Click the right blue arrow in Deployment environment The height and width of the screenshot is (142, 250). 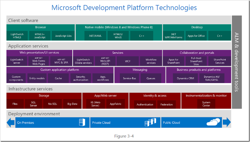pyautogui.click(x=227, y=122)
